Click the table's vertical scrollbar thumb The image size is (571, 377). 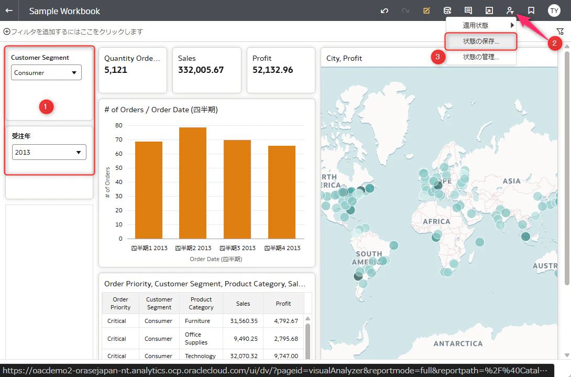pos(308,341)
